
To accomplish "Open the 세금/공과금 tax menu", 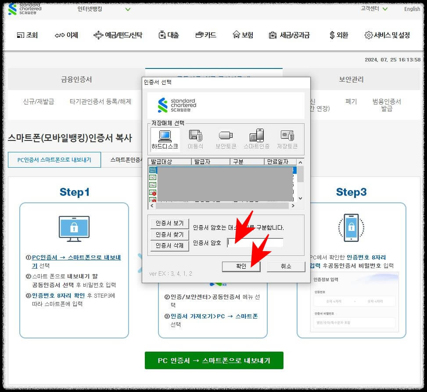I will pos(289,35).
